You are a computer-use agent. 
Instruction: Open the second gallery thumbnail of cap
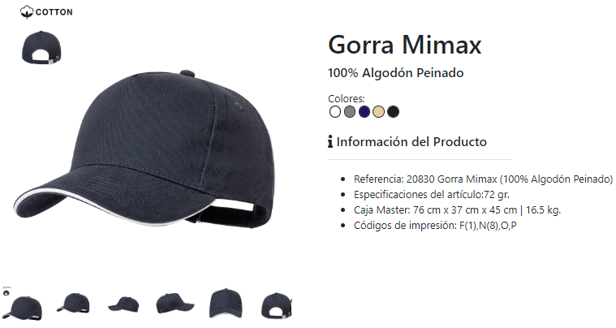click(74, 303)
